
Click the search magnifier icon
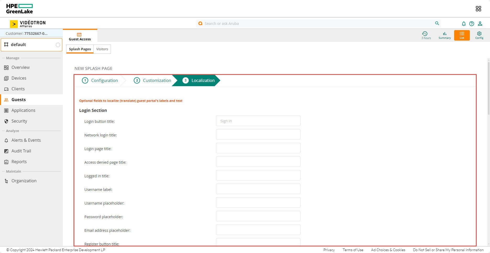pyautogui.click(x=437, y=23)
